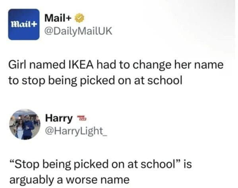Image resolution: width=238 pixels, height=188 pixels.
Task: Open the @HarryLight_ handle link
Action: click(x=76, y=131)
